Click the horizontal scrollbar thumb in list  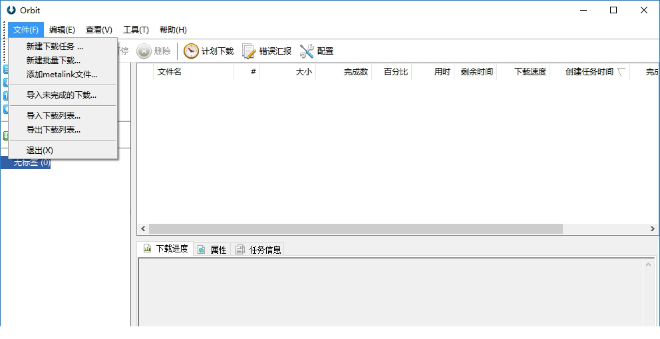(x=356, y=228)
